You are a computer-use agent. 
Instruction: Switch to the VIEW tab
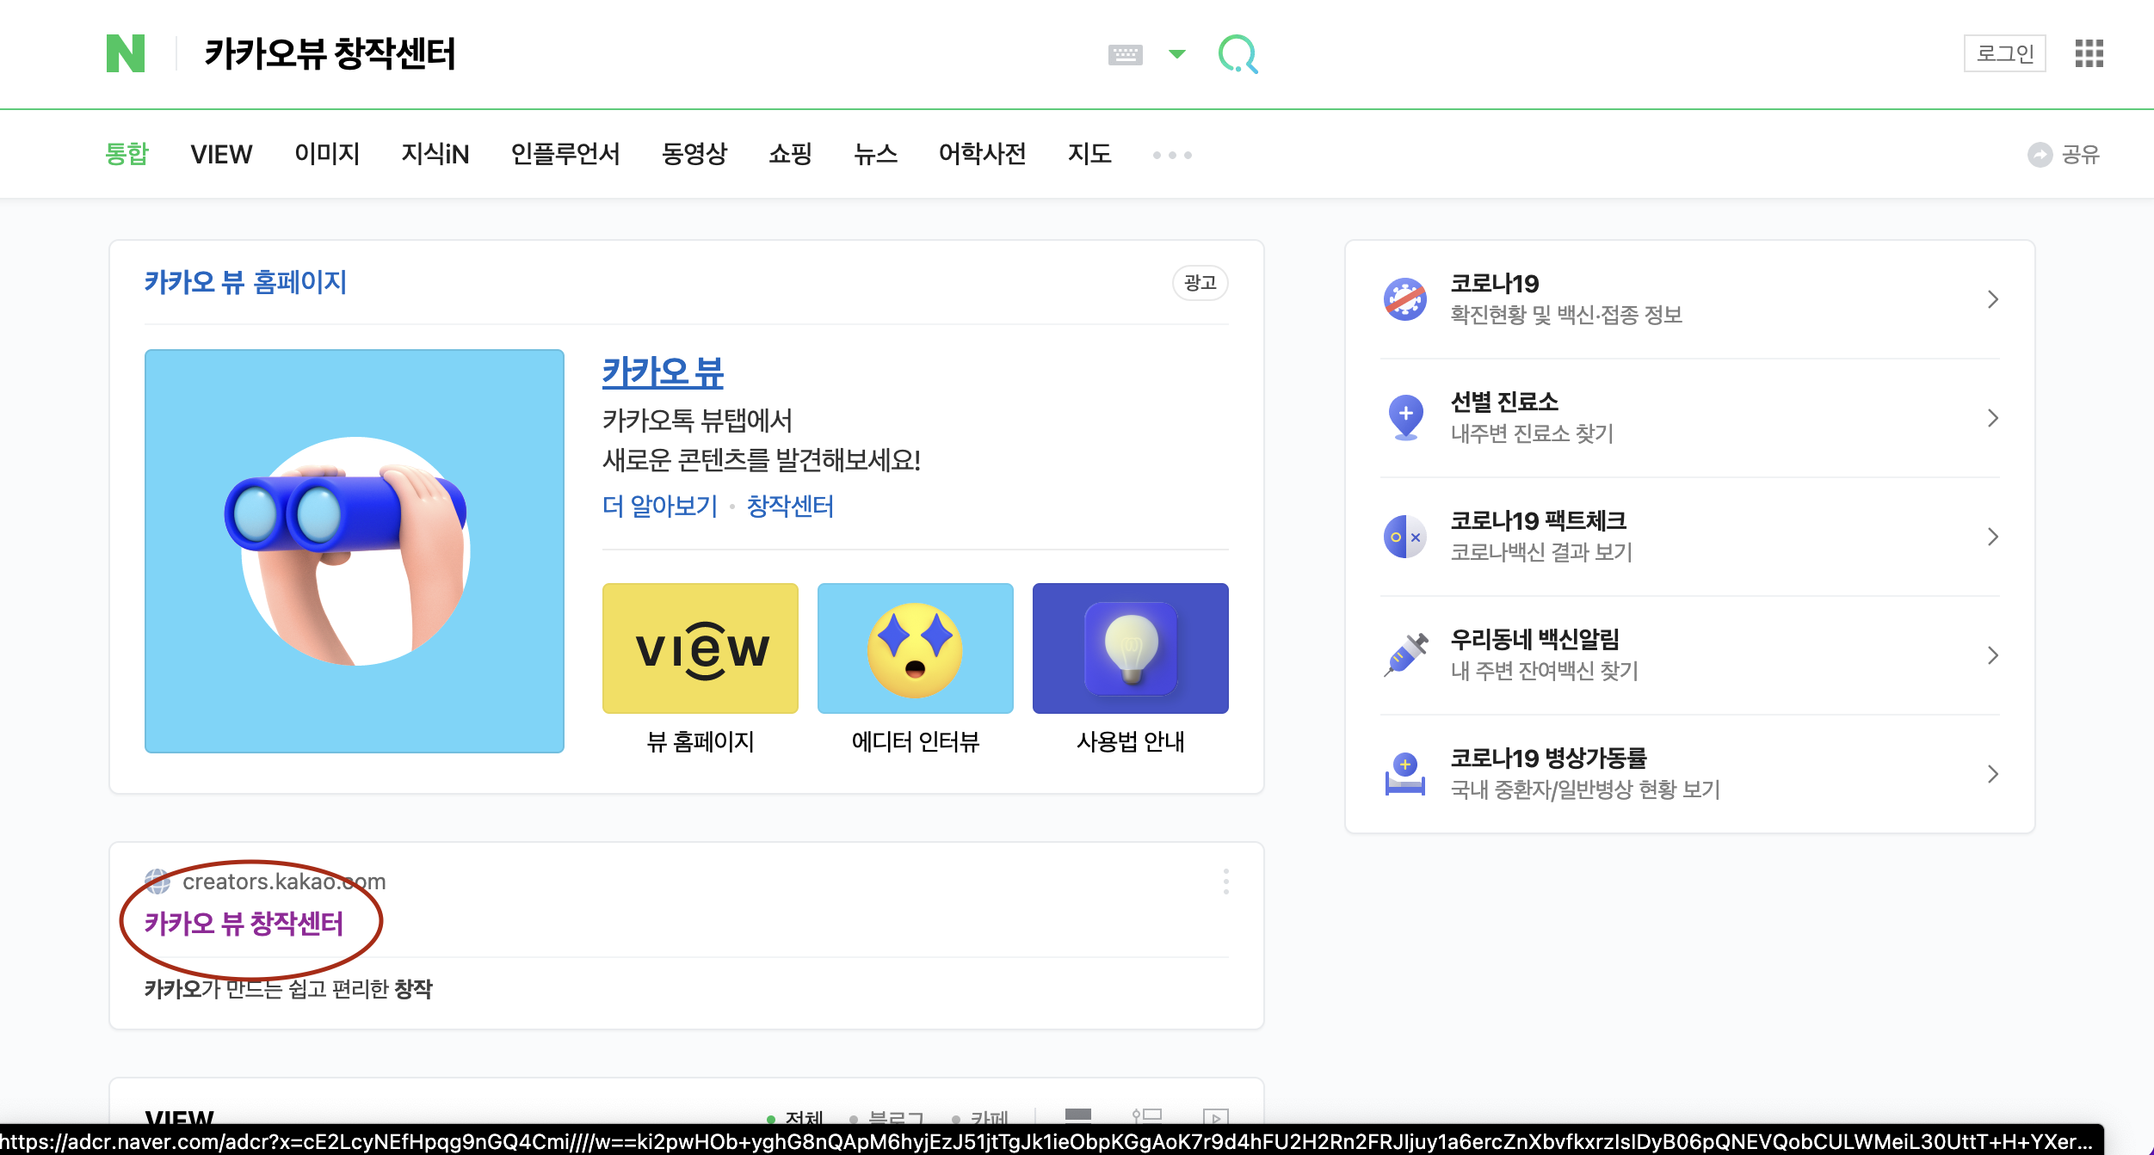coord(221,154)
